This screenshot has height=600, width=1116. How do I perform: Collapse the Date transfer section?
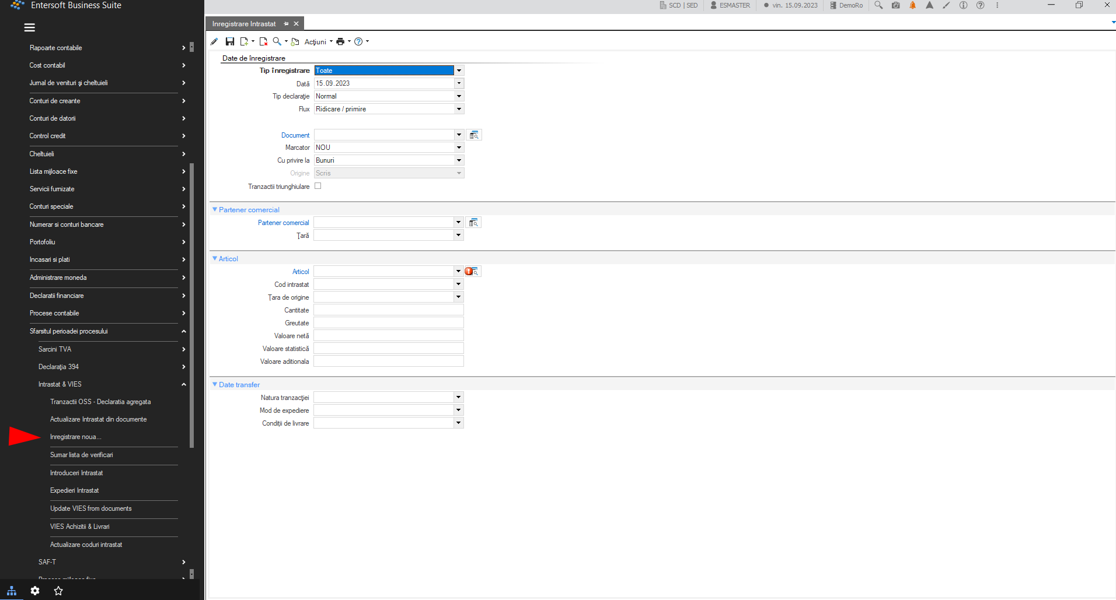point(215,384)
